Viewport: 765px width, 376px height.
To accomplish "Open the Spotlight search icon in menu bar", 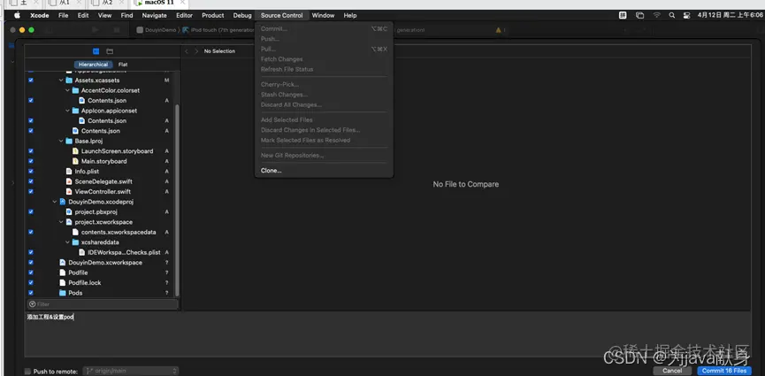I will (672, 15).
